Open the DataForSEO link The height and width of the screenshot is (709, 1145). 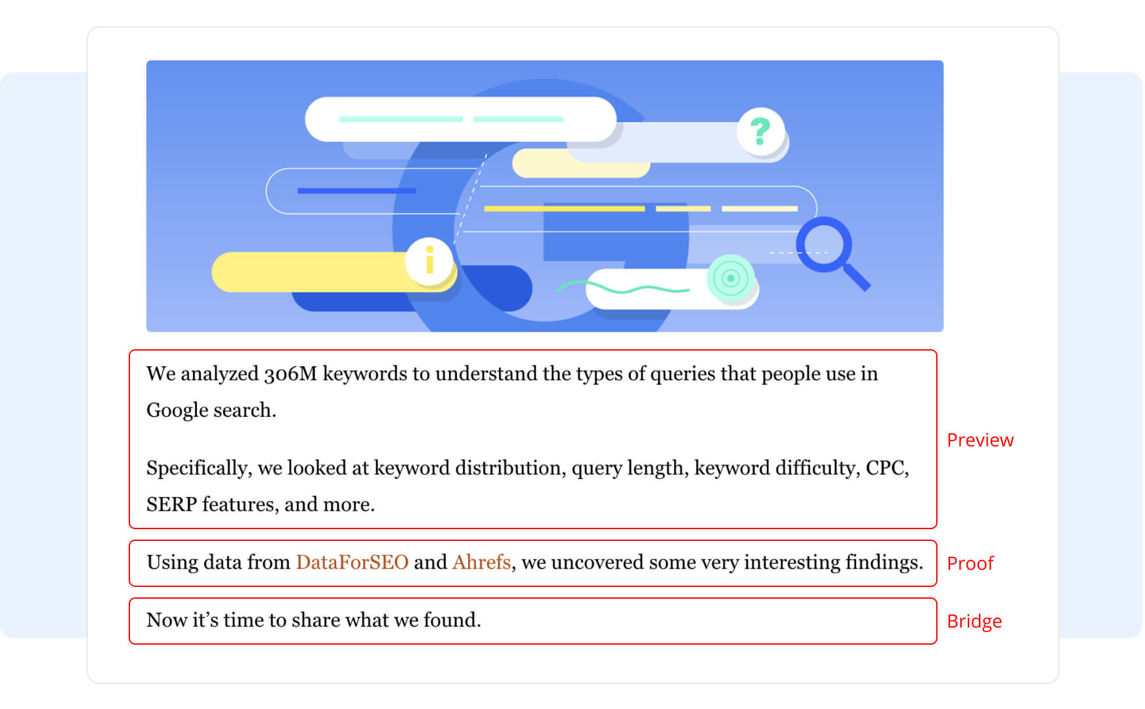coord(352,563)
